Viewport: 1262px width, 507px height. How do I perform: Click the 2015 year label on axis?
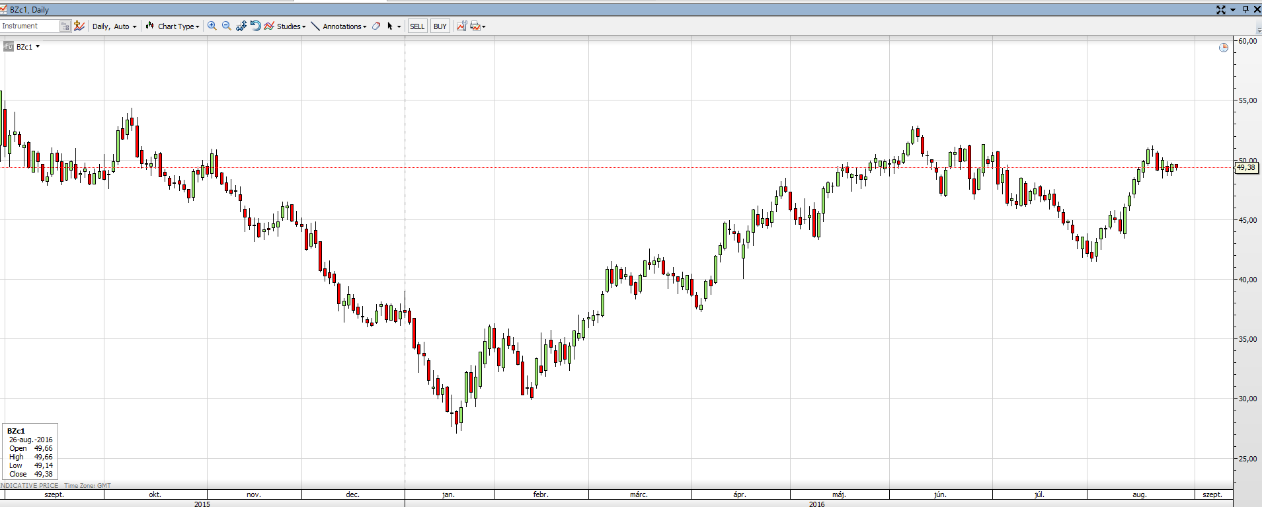tap(202, 504)
